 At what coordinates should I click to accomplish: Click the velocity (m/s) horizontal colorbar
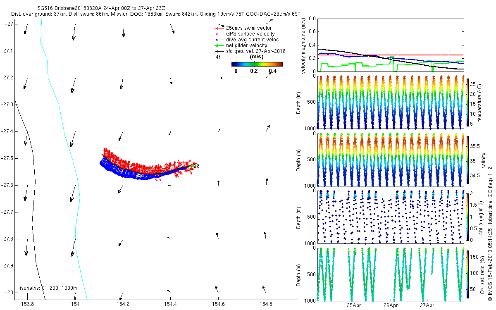coord(257,64)
